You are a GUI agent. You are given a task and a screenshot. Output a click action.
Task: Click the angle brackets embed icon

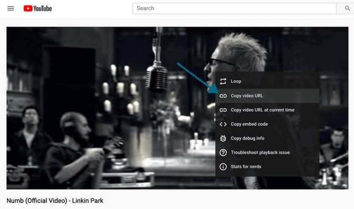click(223, 124)
